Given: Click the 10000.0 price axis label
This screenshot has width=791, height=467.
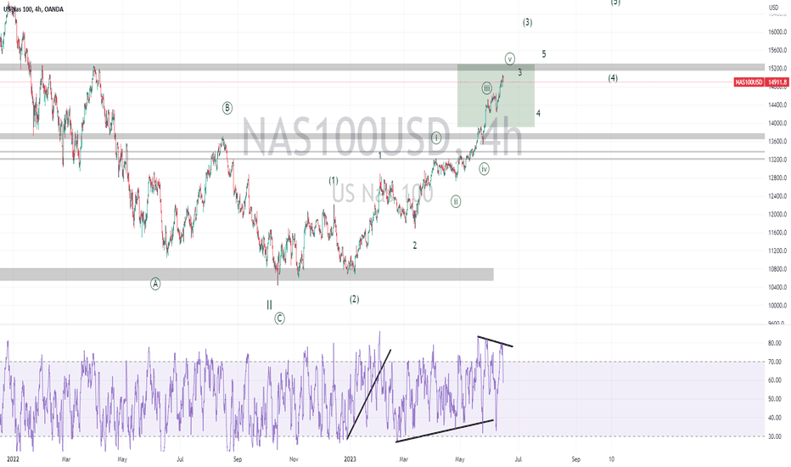Looking at the screenshot, I should tap(777, 306).
